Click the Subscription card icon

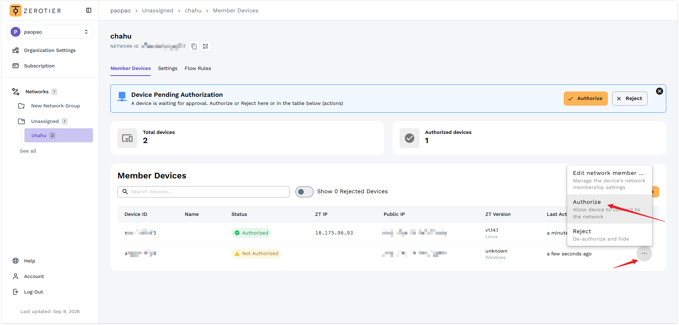(x=16, y=66)
